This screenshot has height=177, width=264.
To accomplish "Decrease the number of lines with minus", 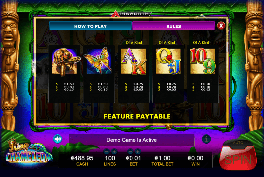I will 107,152.
